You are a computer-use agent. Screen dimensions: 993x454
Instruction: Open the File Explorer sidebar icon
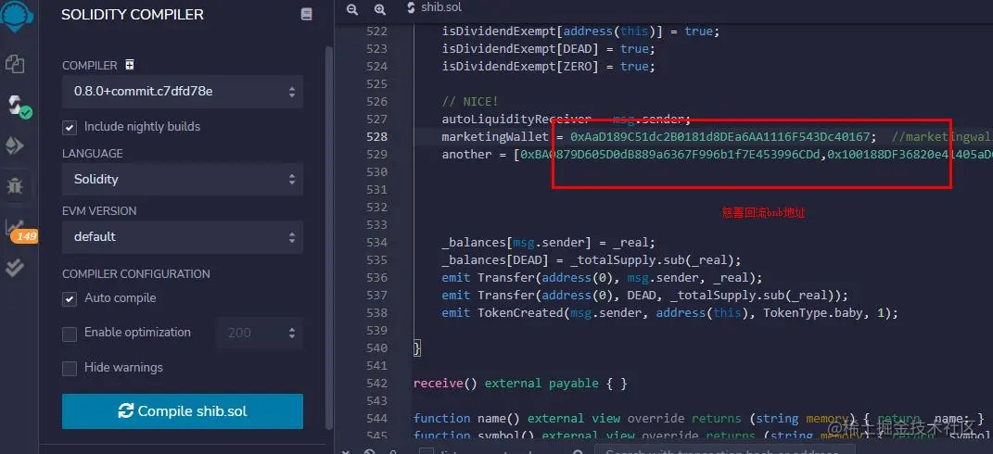15,63
